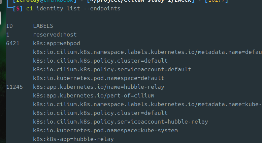The width and height of the screenshot is (262, 143).
Task: Click the c1 command alias text
Action: click(x=30, y=8)
